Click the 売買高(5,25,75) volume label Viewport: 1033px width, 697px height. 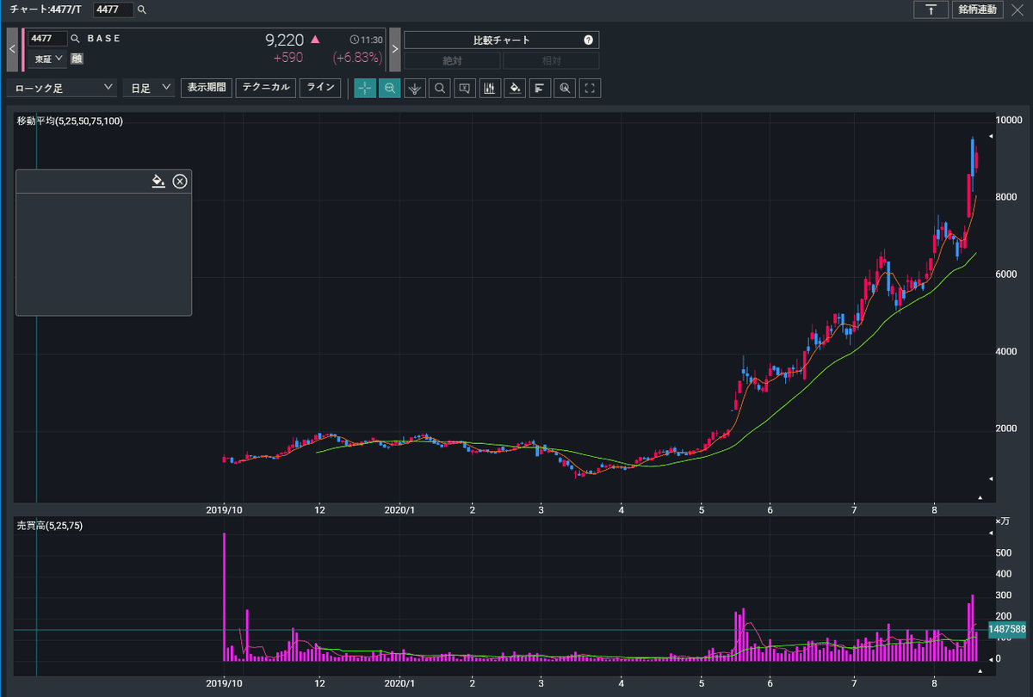(x=50, y=525)
